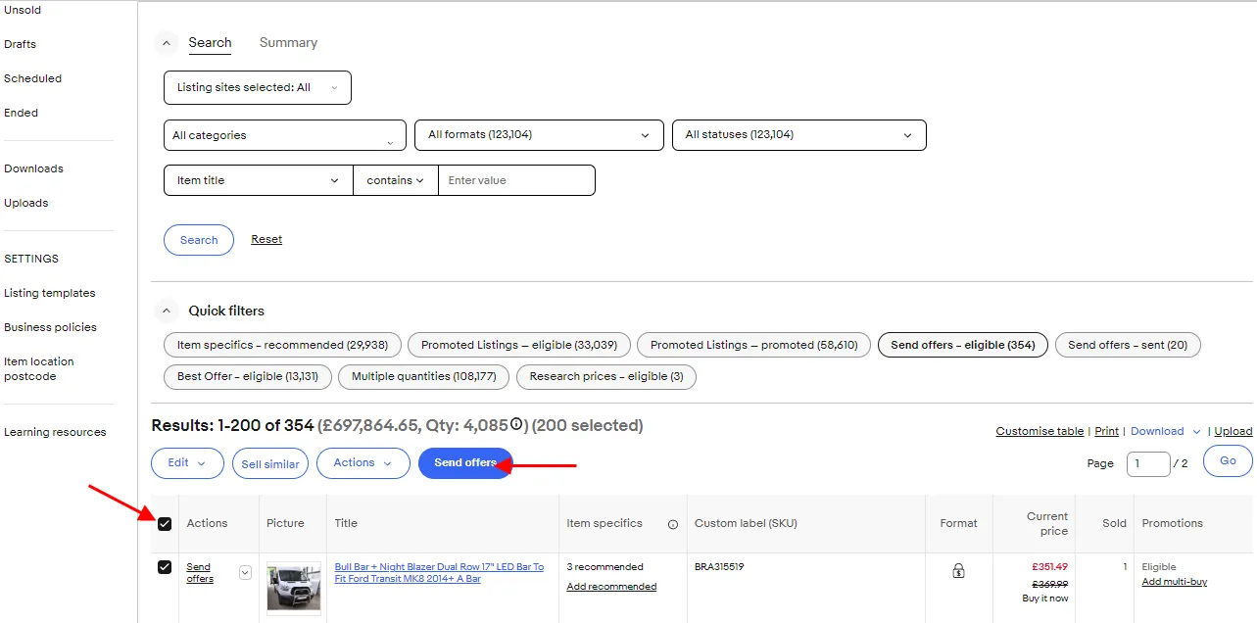The height and width of the screenshot is (623, 1257).
Task: Open Unsold in the sidebar
Action: 23,10
